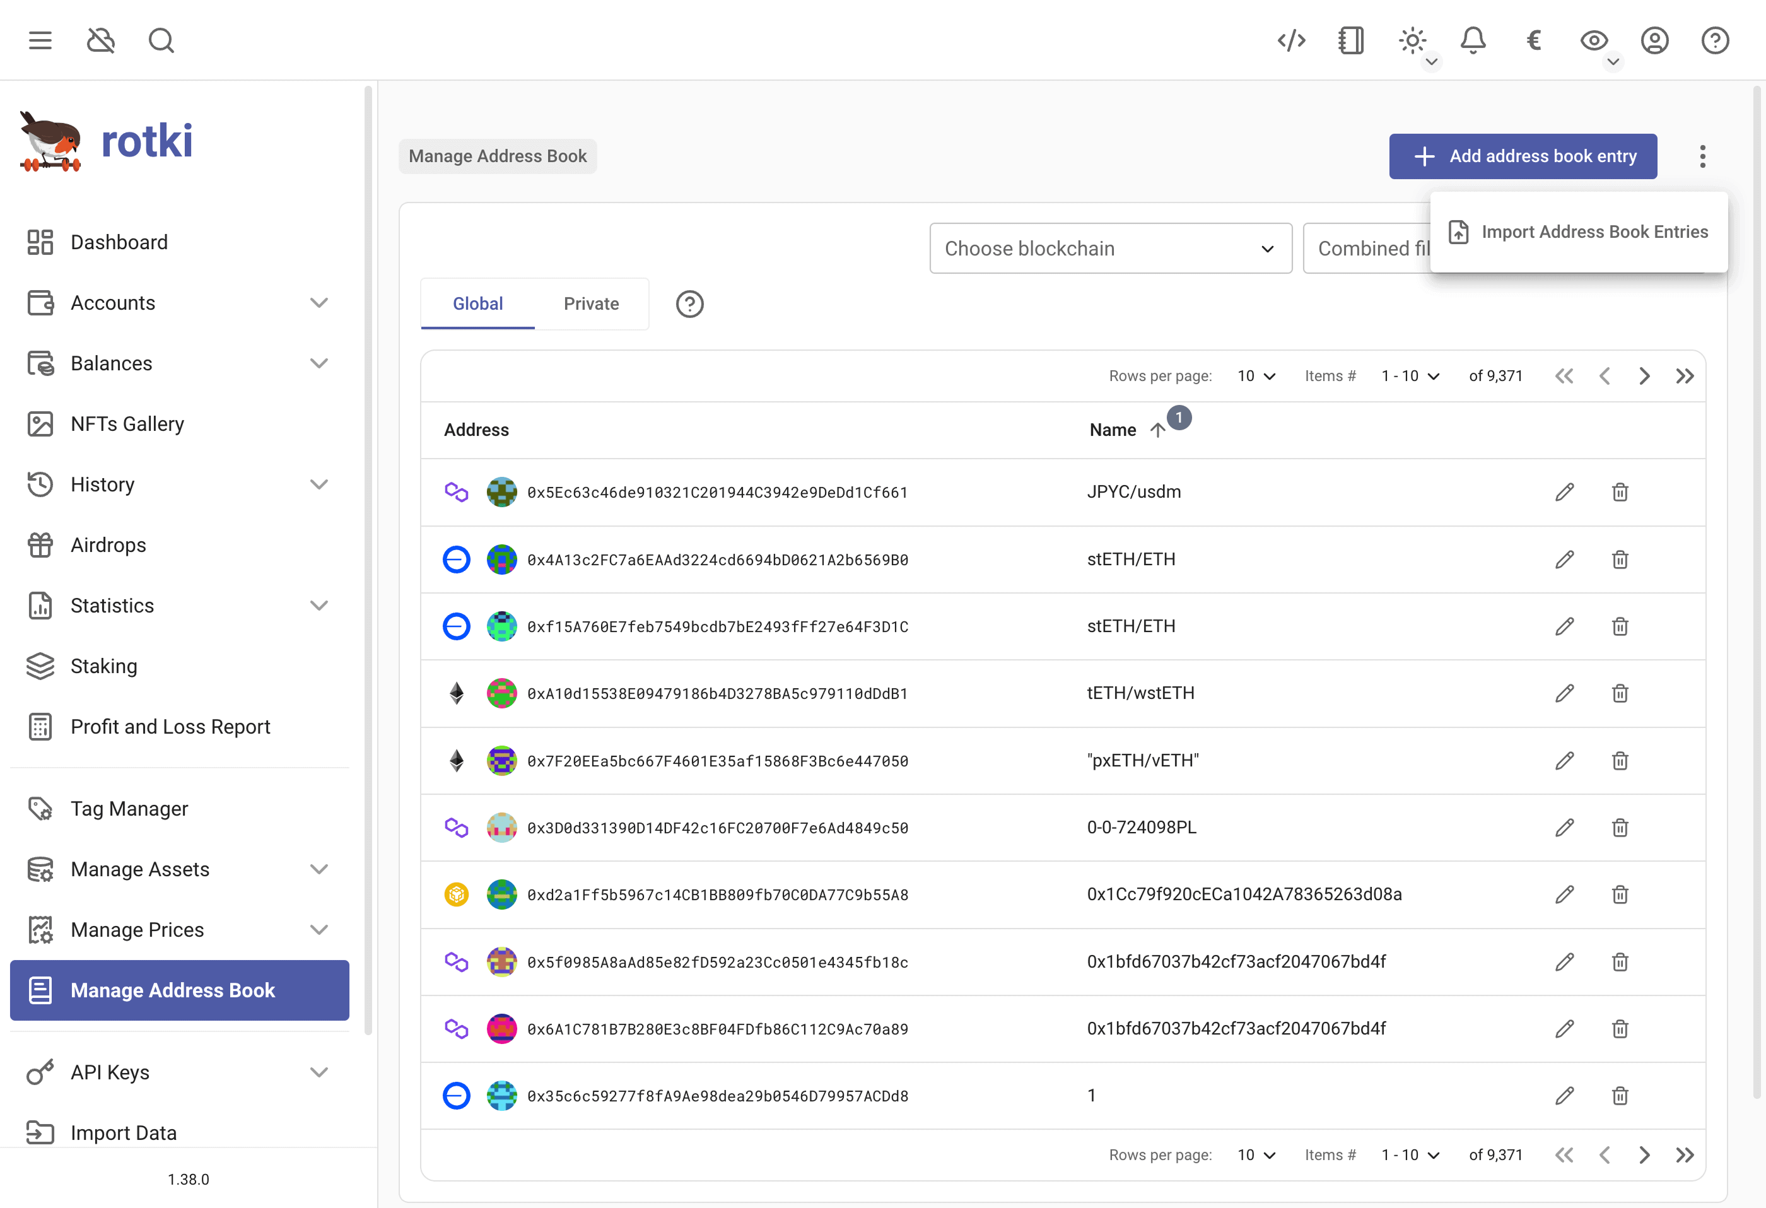Screen dimensions: 1766x1208
Task: Expand the Manage Prices section
Action: (179, 930)
